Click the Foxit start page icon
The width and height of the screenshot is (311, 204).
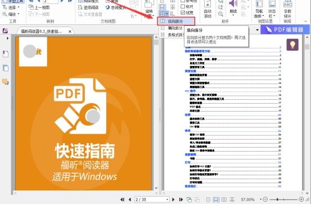[x=6, y=30]
